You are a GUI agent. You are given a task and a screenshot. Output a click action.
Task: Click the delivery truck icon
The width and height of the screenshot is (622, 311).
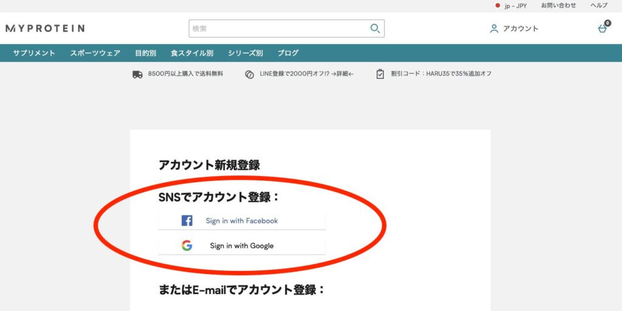pos(137,74)
